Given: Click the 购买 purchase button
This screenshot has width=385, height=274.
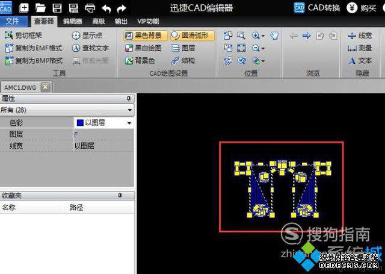Looking at the screenshot, I should [x=362, y=8].
